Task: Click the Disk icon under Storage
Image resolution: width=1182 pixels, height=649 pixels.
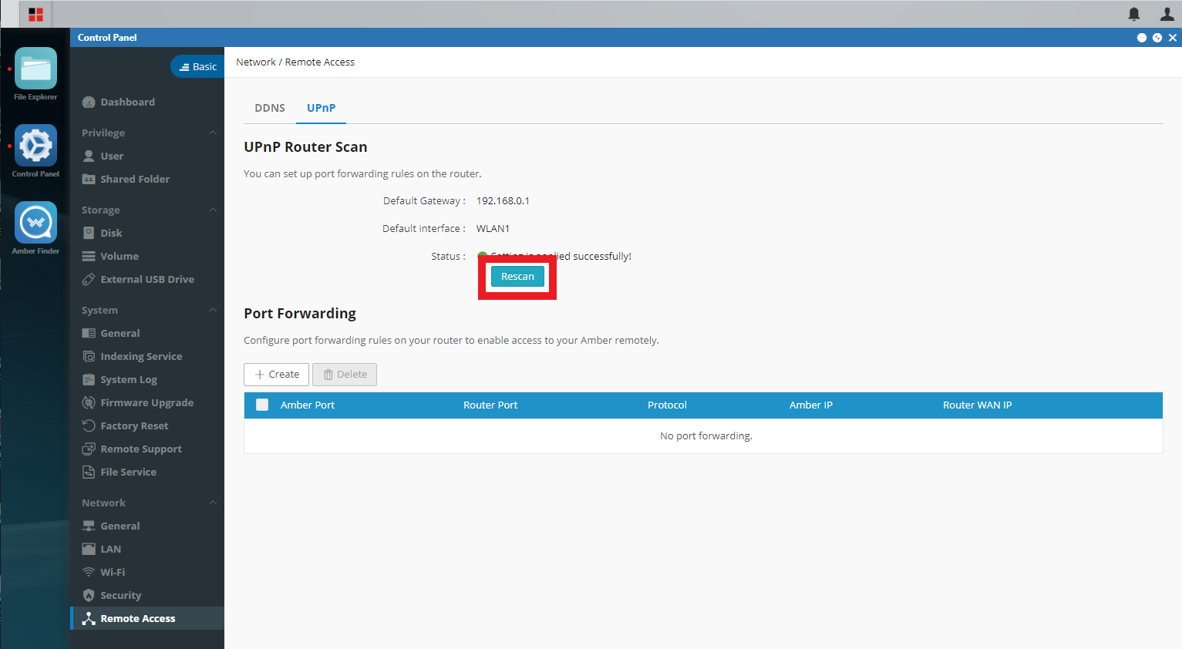Action: point(89,233)
